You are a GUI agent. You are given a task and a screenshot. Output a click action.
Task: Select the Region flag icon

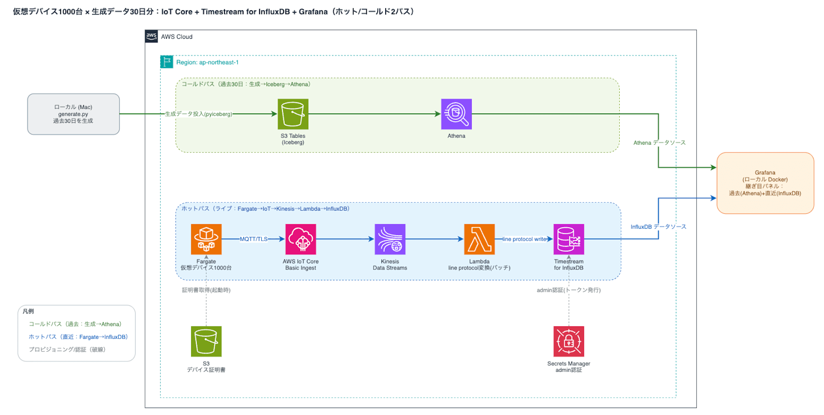[x=167, y=62]
